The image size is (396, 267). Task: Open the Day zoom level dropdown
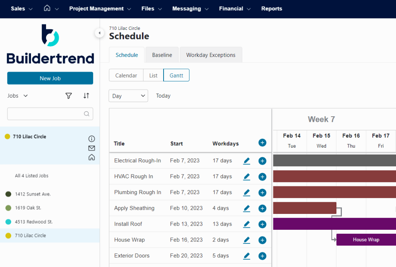click(128, 96)
